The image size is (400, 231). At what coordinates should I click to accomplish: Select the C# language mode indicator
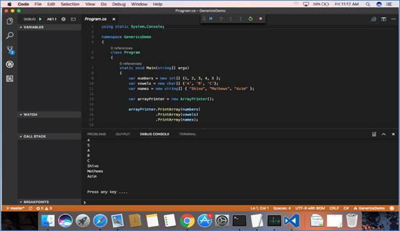point(346,208)
